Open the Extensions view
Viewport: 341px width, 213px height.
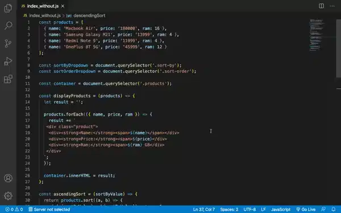8,79
